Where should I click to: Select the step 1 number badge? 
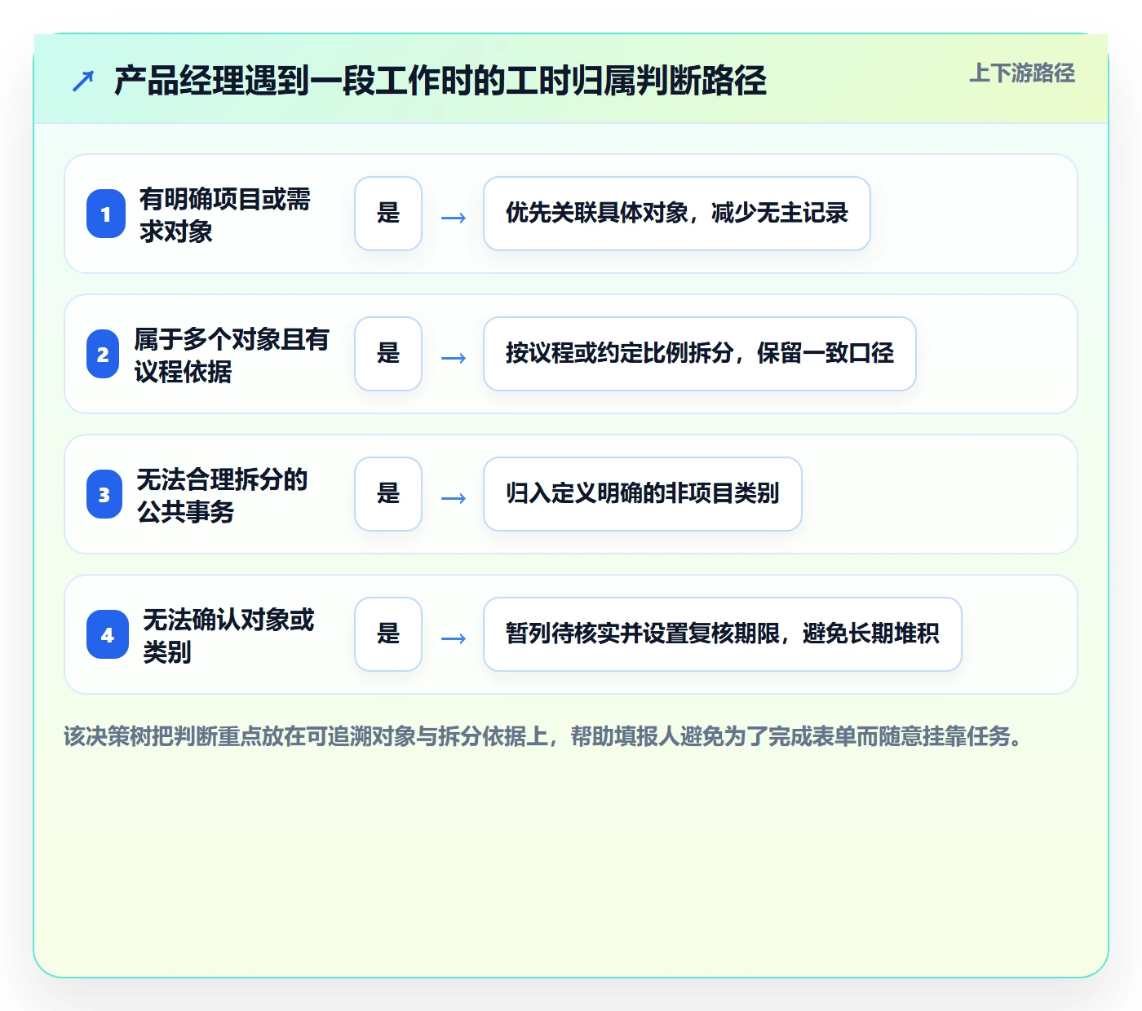coord(106,214)
